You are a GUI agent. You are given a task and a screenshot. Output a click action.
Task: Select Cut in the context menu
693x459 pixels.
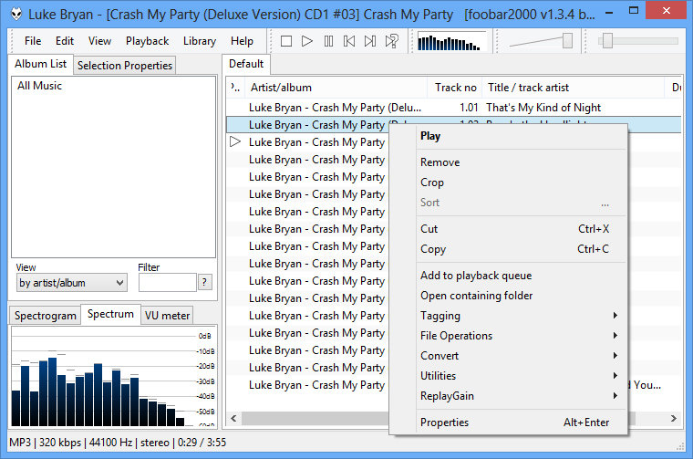[509, 229]
